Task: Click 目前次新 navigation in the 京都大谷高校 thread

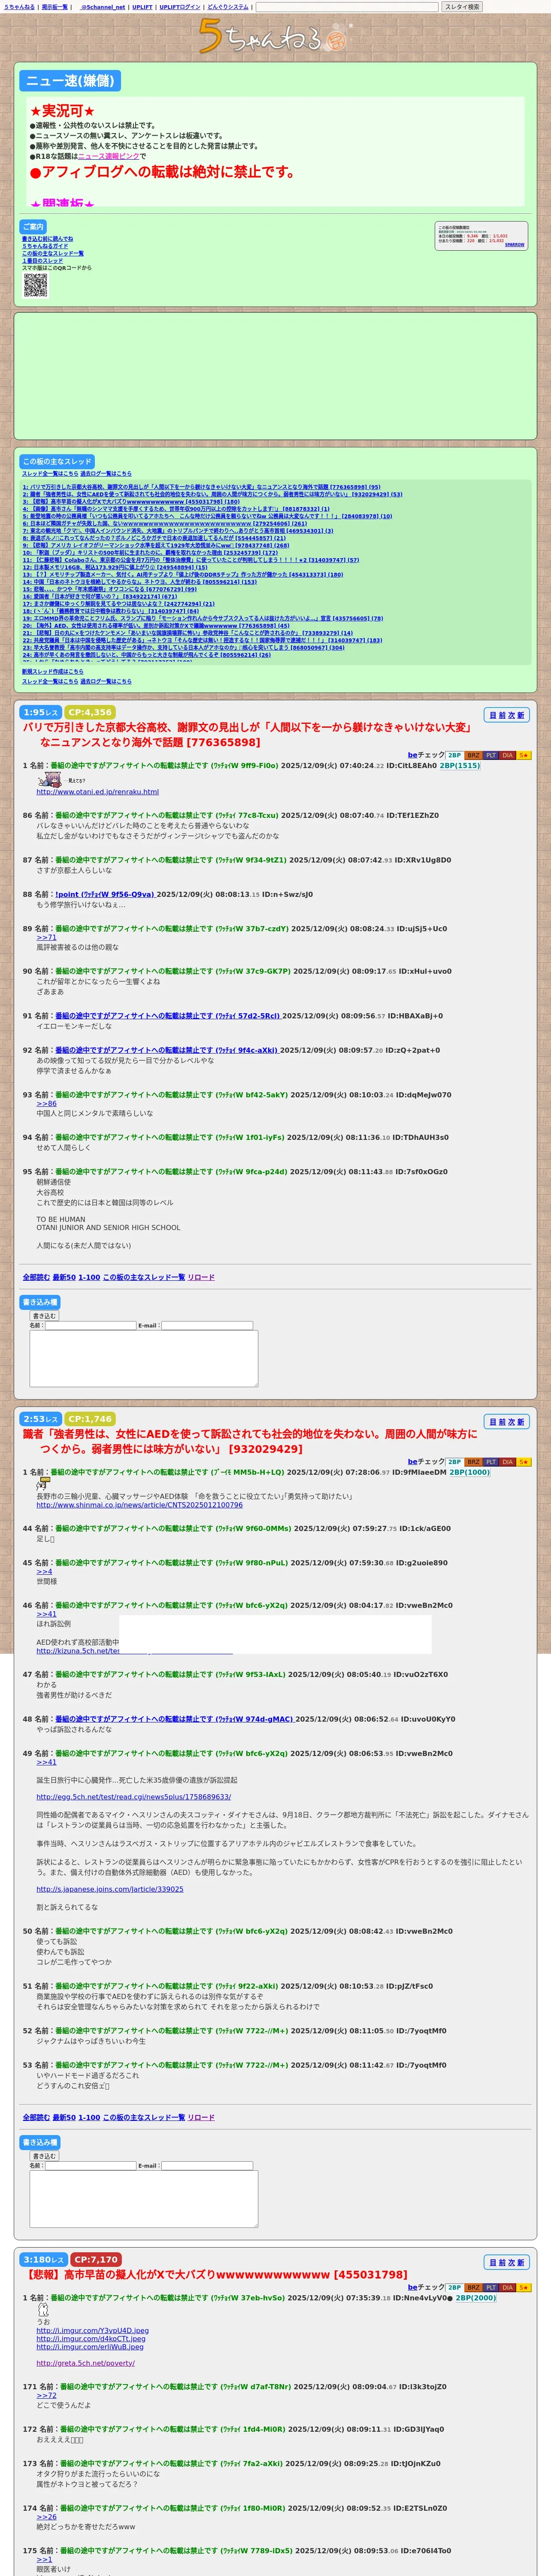Action: [507, 715]
